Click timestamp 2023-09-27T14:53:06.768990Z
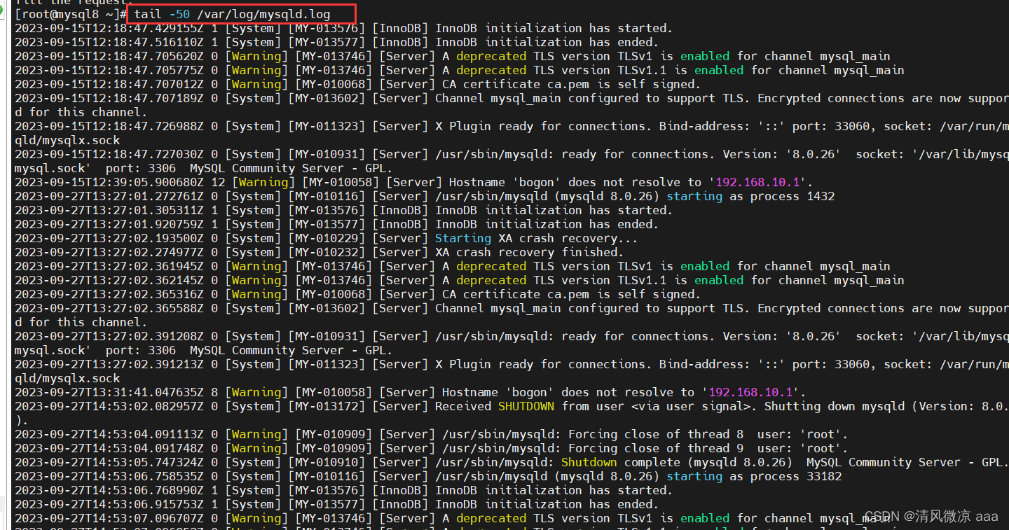This screenshot has width=1009, height=530. [109, 490]
